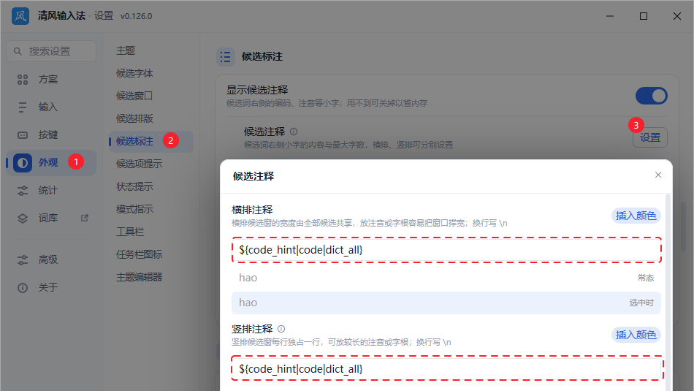Close the 候选注释 dialog
Screen dimensions: 694x391
click(x=658, y=175)
